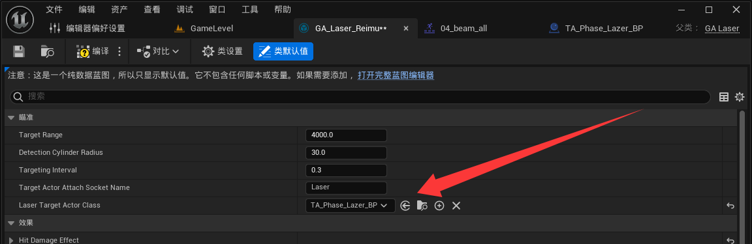Open the 文件 menu

coord(54,10)
